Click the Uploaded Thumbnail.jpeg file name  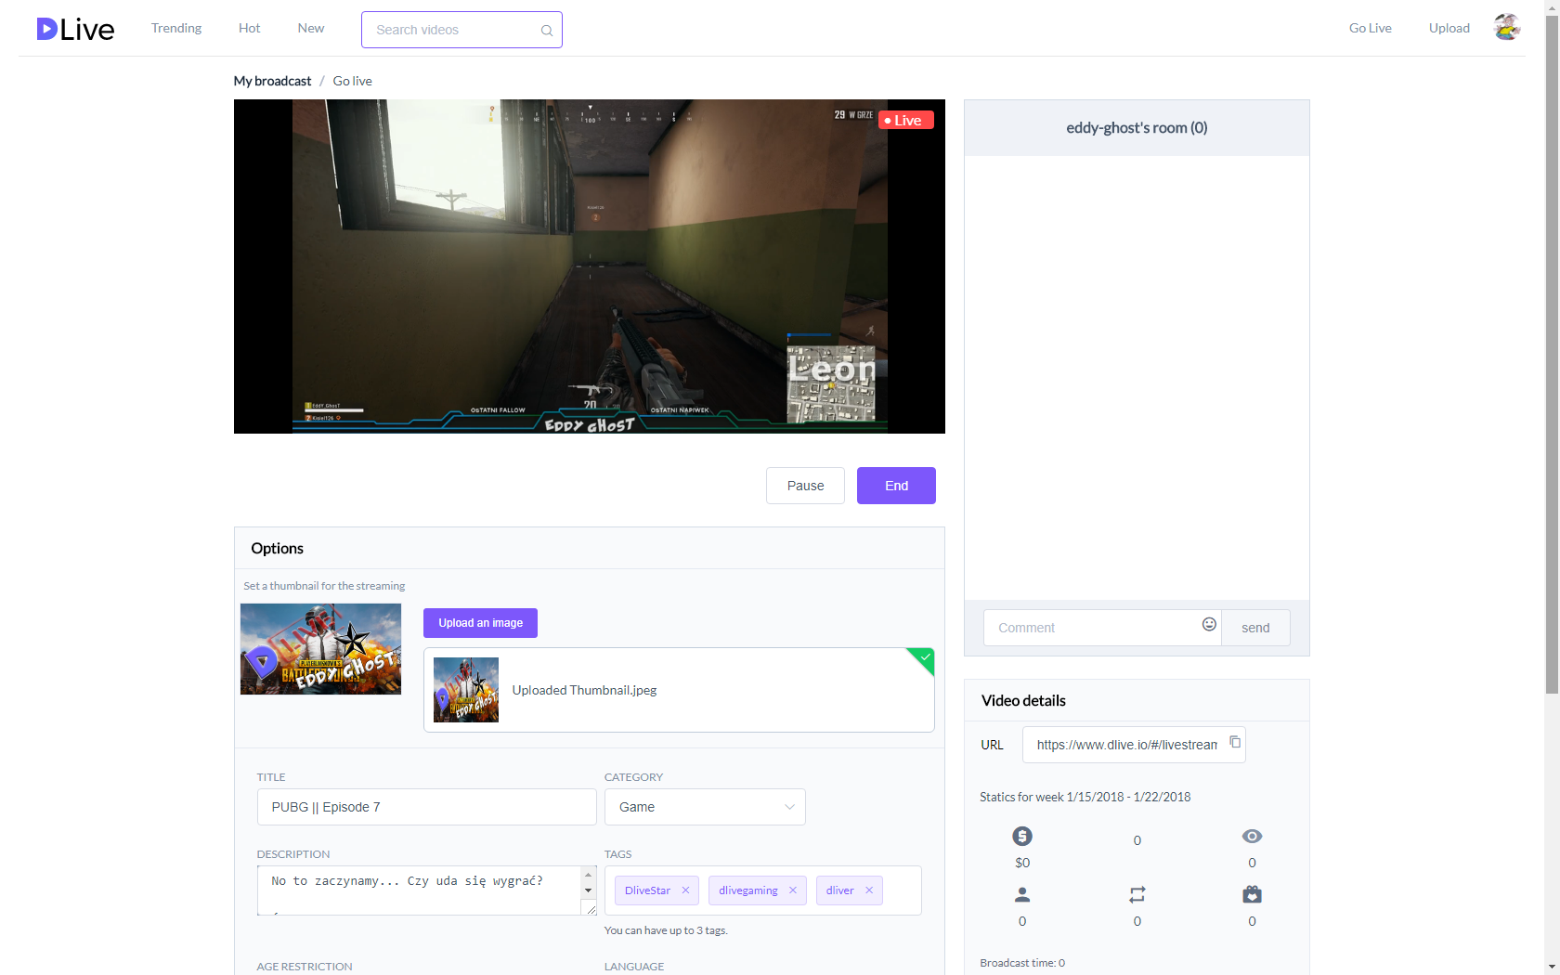pos(584,690)
